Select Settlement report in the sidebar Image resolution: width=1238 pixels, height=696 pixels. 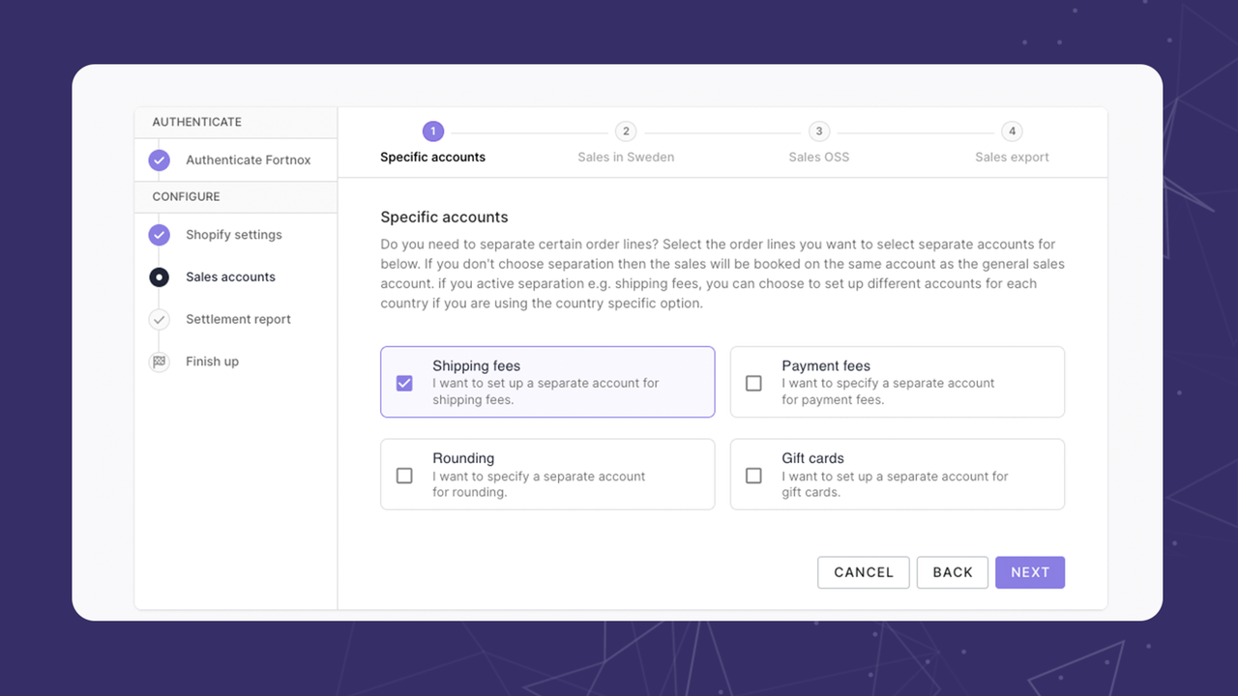pos(238,319)
